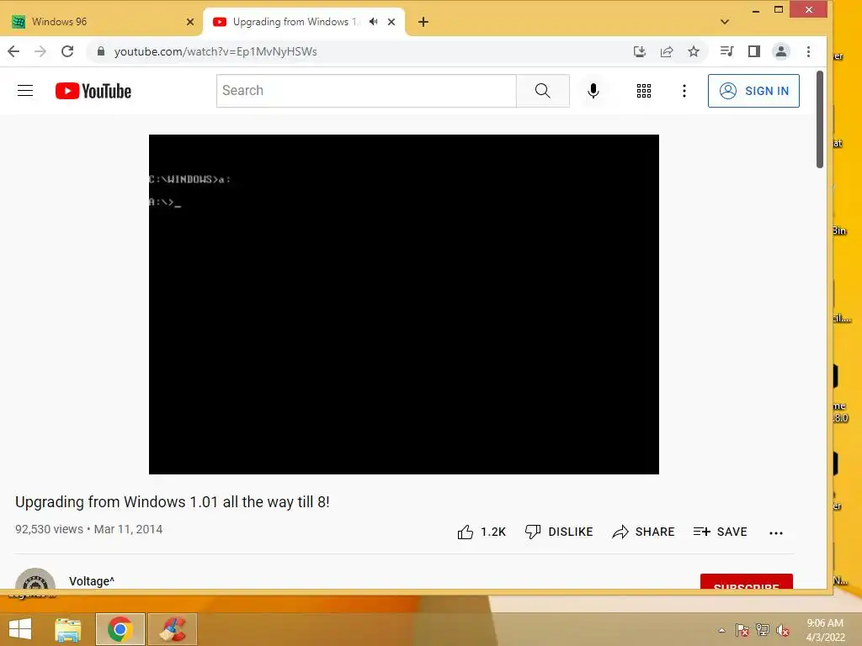
Task: Click the search magnifier button
Action: point(543,91)
